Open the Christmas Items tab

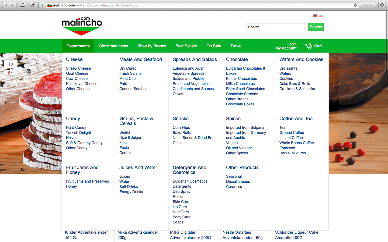coord(113,46)
